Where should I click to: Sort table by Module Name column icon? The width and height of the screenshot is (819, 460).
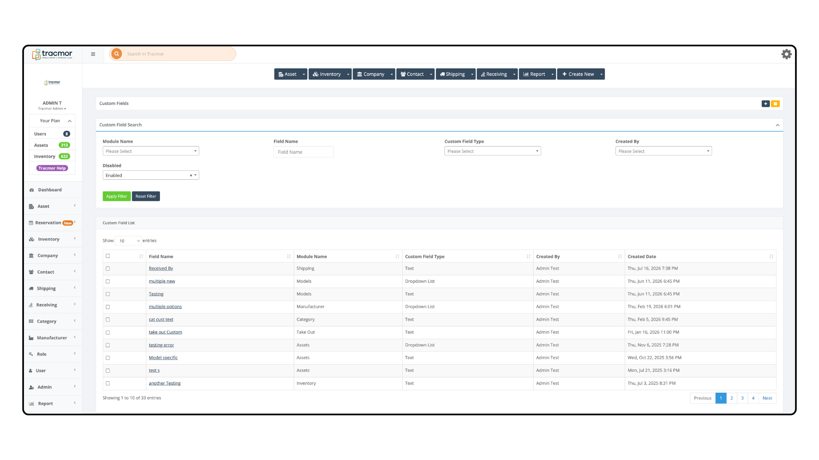pos(397,256)
